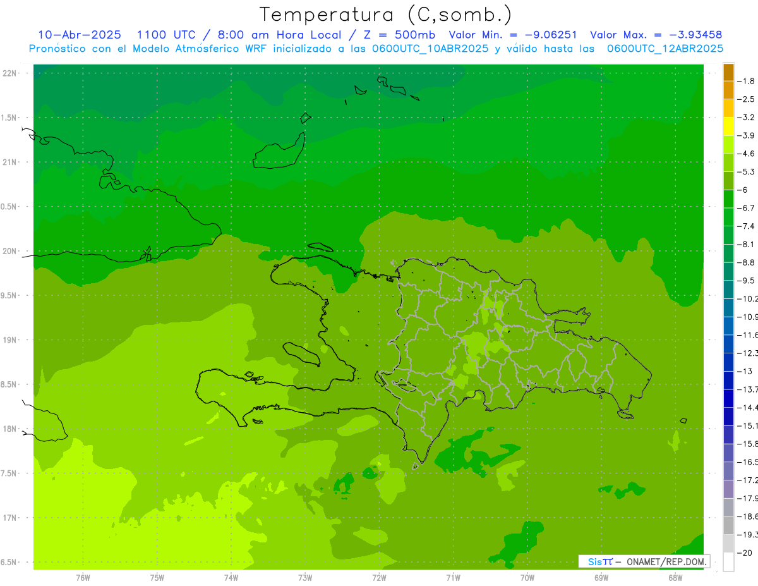Click the title 'Temperatura (C,somb.)'
758x586 pixels.
(386, 15)
